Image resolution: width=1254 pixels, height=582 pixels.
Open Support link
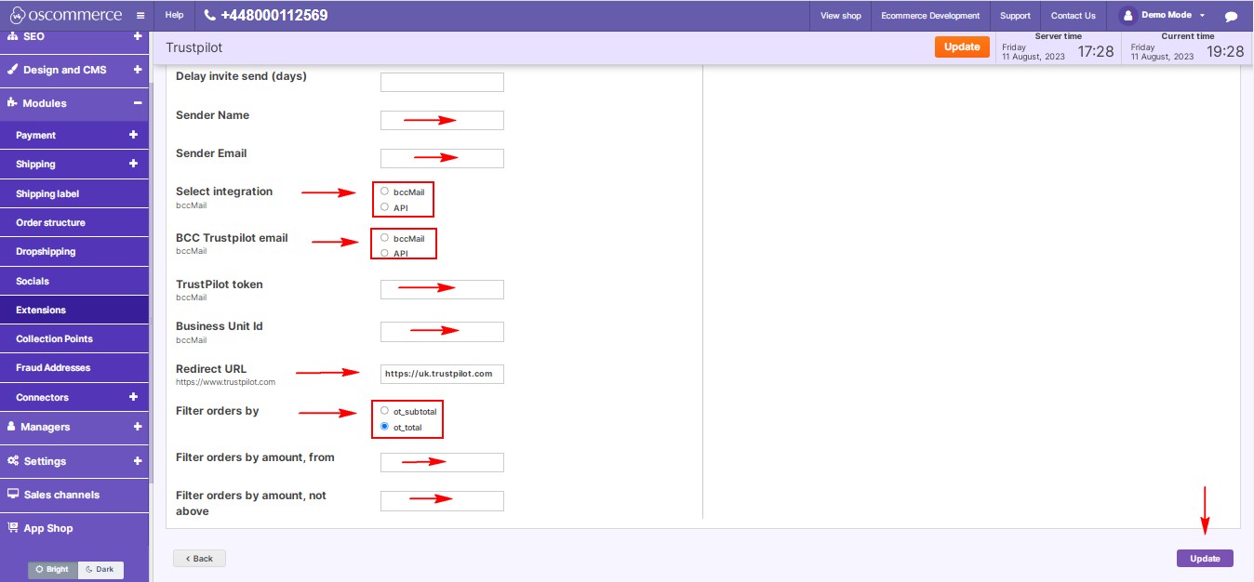click(x=1015, y=16)
